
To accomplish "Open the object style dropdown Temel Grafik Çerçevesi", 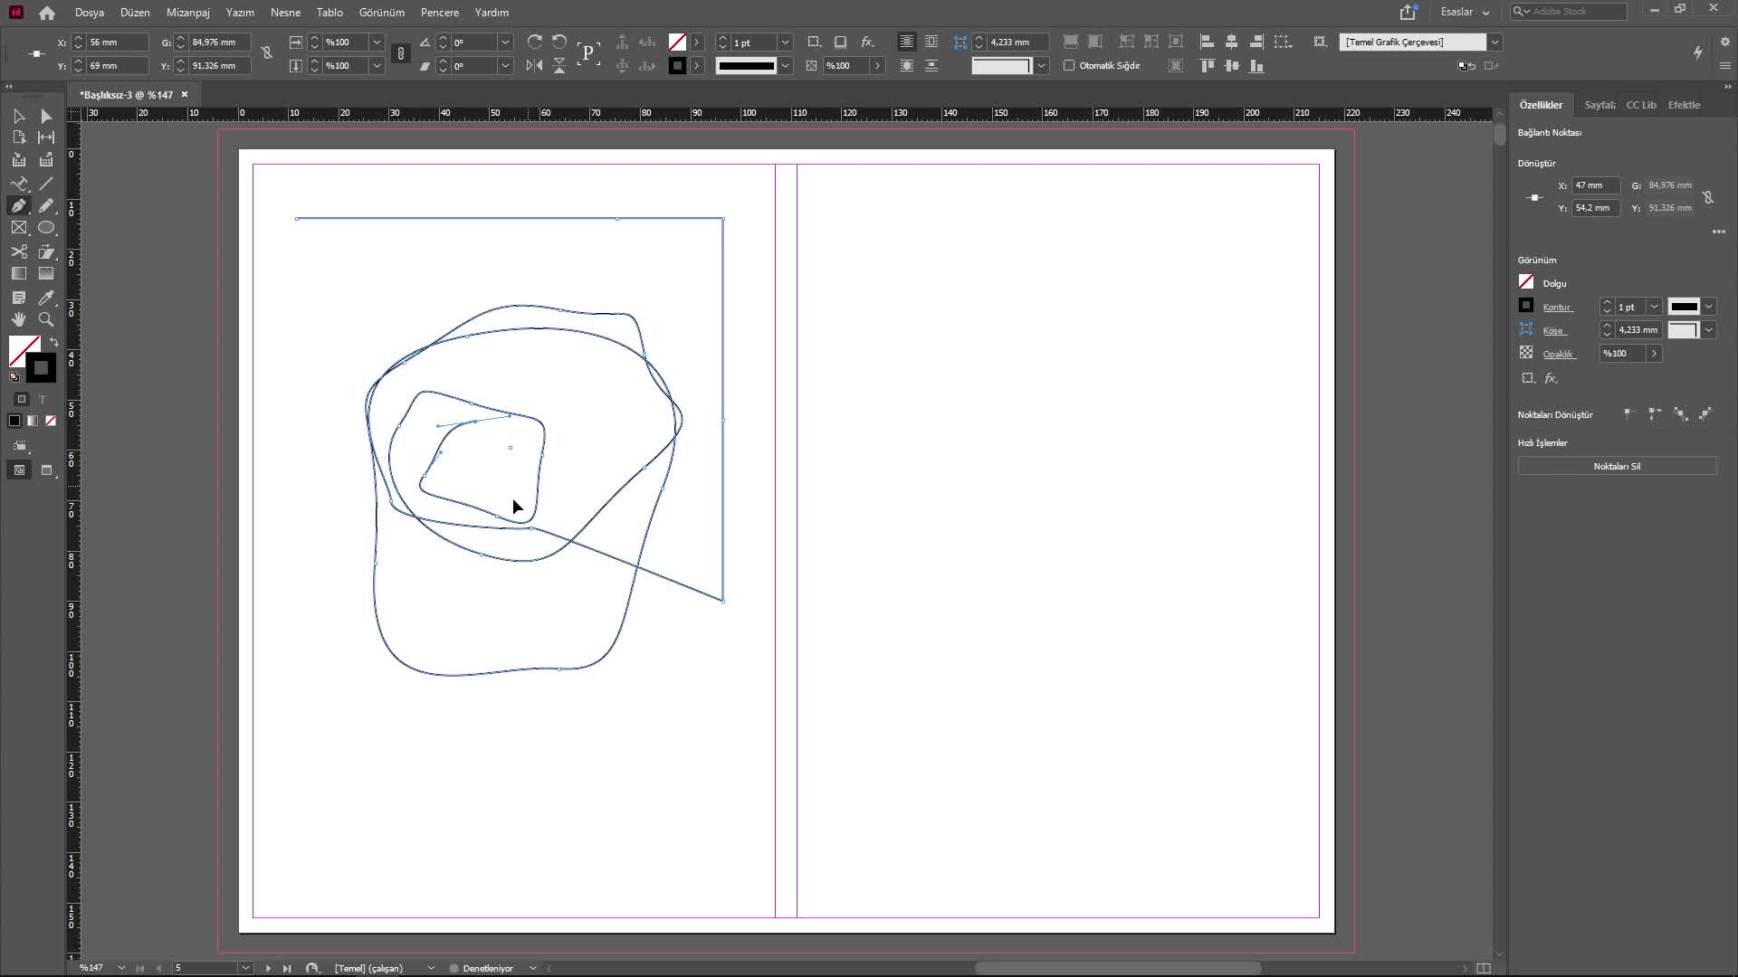I will click(1494, 42).
